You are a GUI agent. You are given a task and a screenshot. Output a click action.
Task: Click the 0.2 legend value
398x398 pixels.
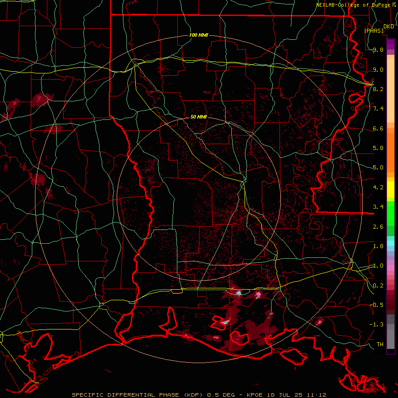[x=378, y=286]
